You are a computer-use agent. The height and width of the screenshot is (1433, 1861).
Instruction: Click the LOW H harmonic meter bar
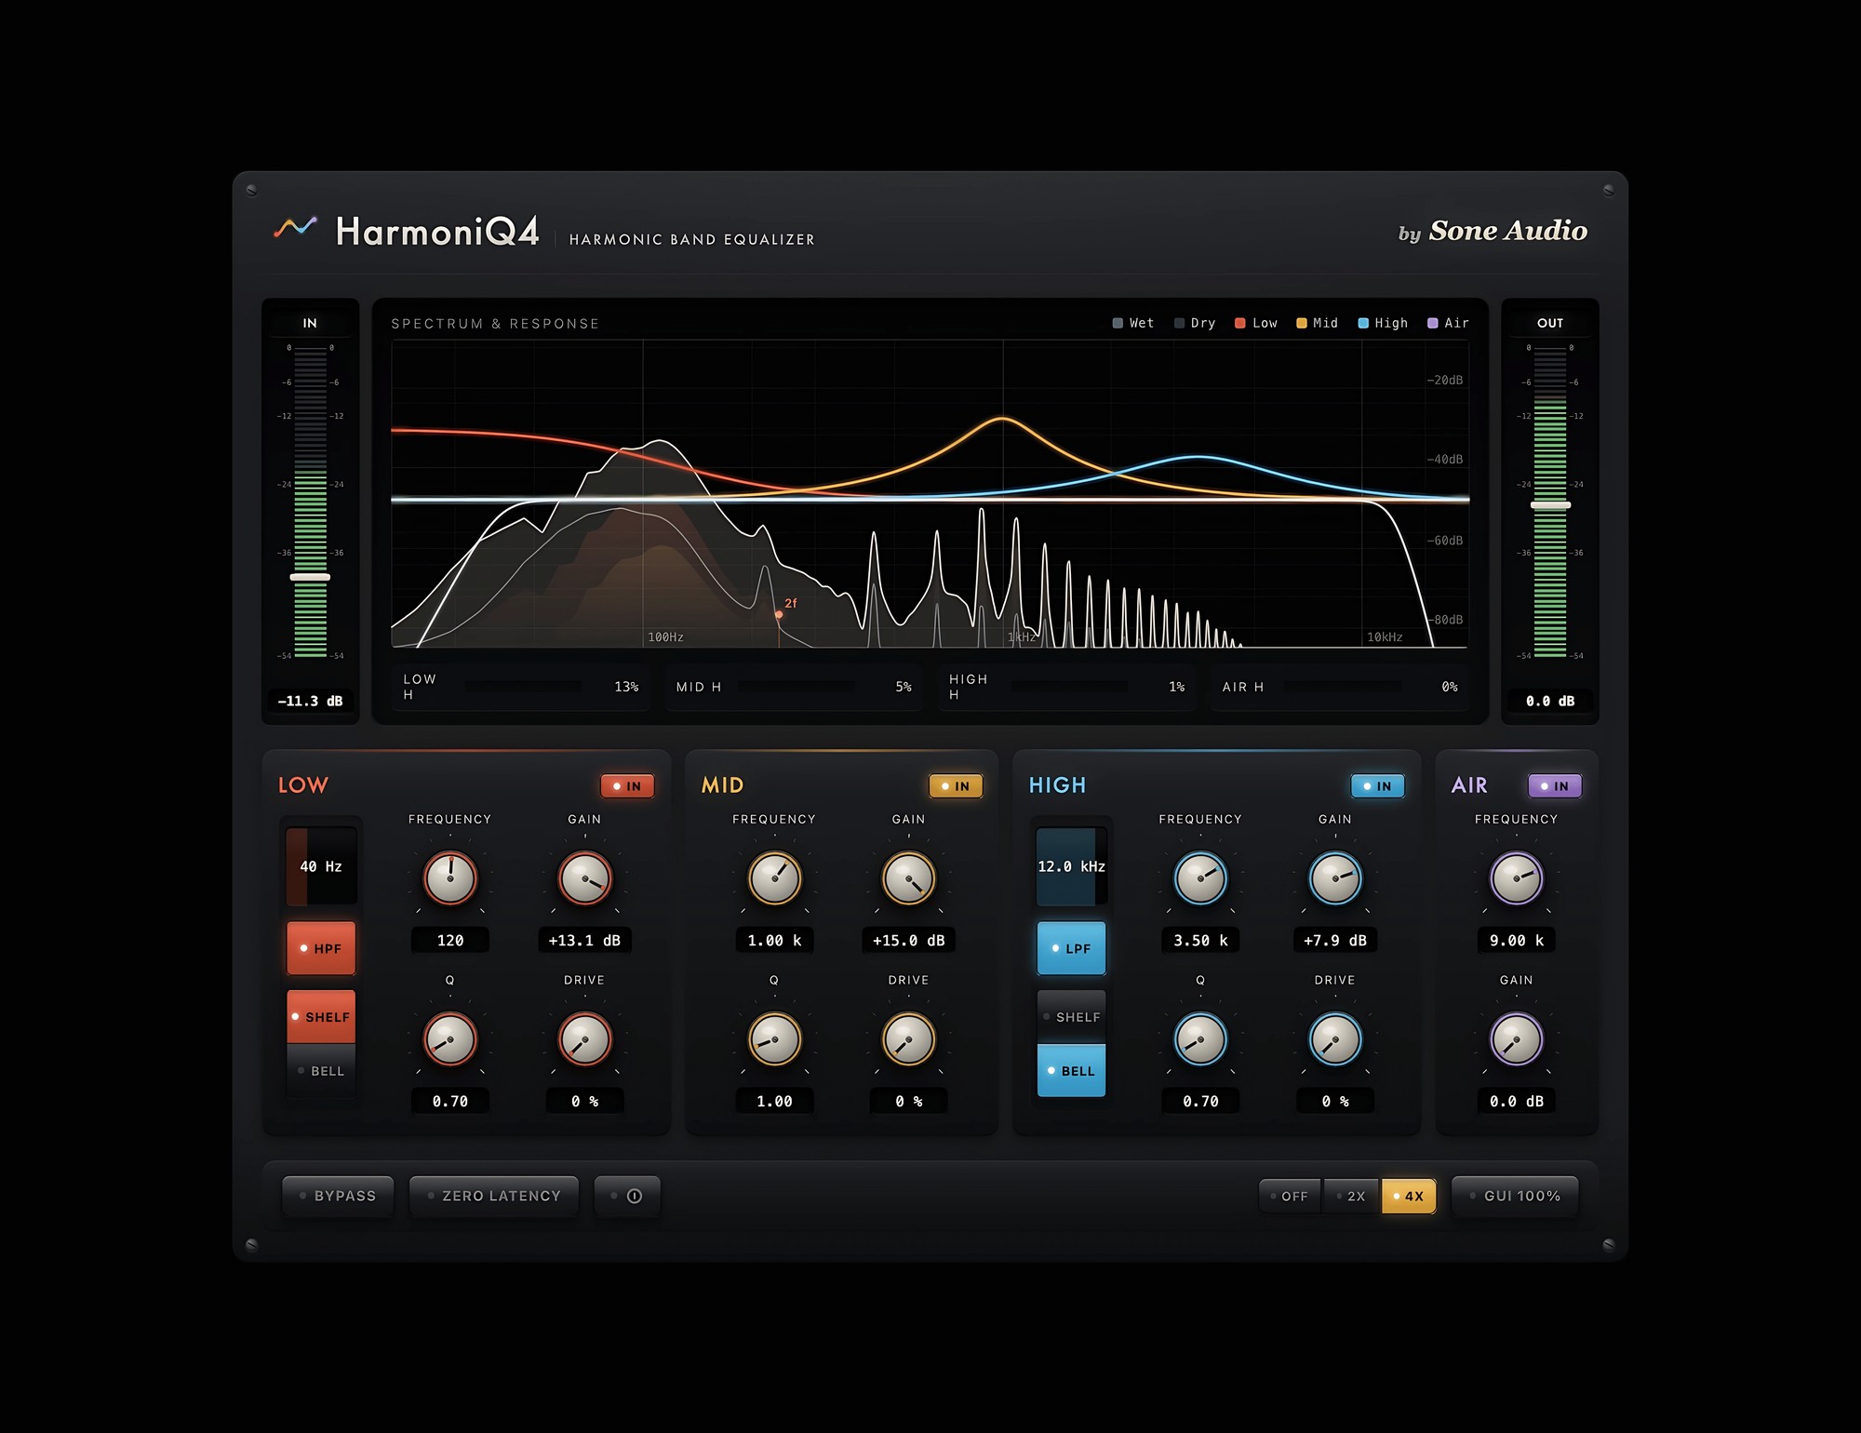point(524,687)
